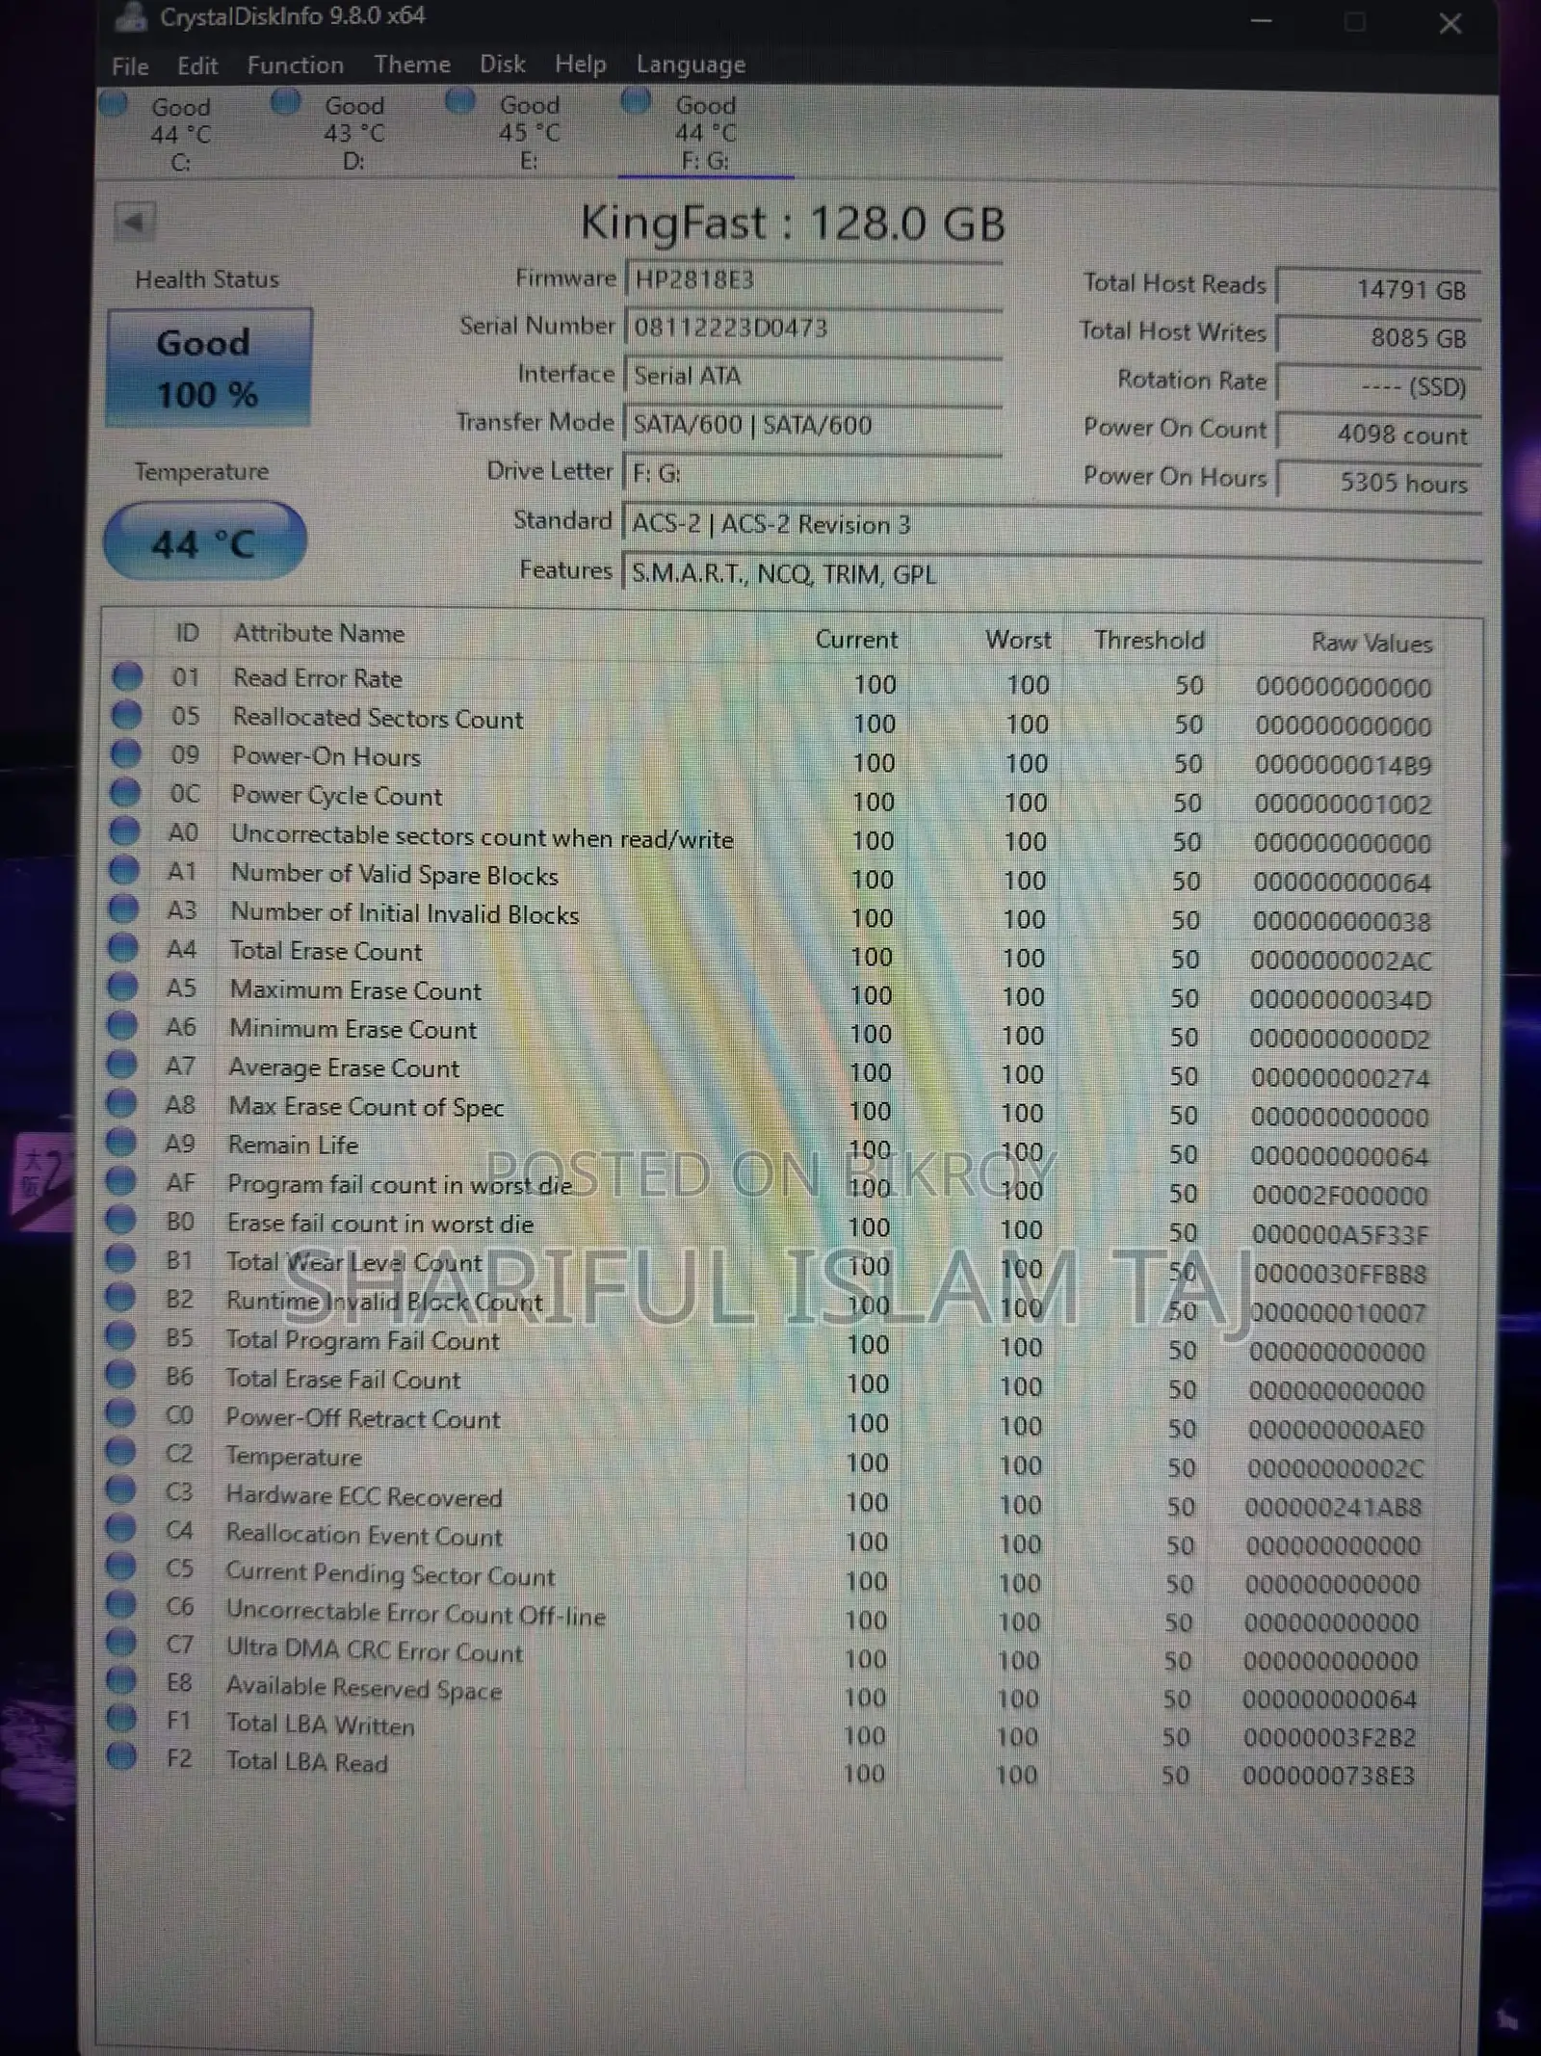Image resolution: width=1541 pixels, height=2056 pixels.
Task: Click the Threshold column header
Action: (1149, 640)
